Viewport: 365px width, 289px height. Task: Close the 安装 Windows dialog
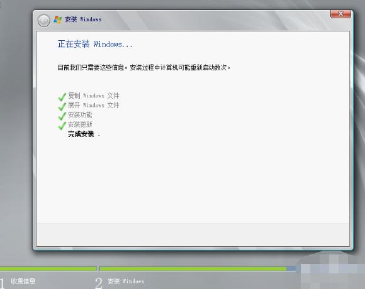[340, 14]
